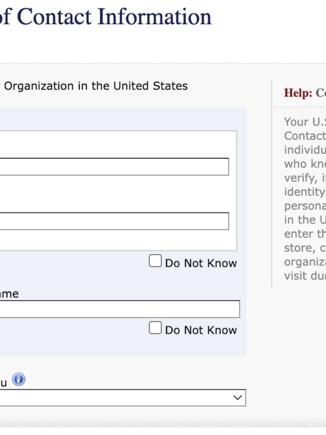
Task: Click the organization name field label
Action: (x=9, y=294)
